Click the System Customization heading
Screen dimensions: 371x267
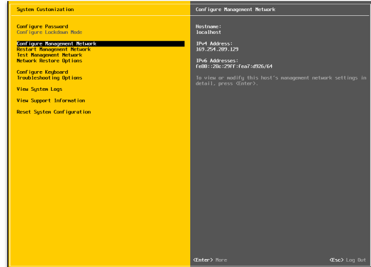45,9
